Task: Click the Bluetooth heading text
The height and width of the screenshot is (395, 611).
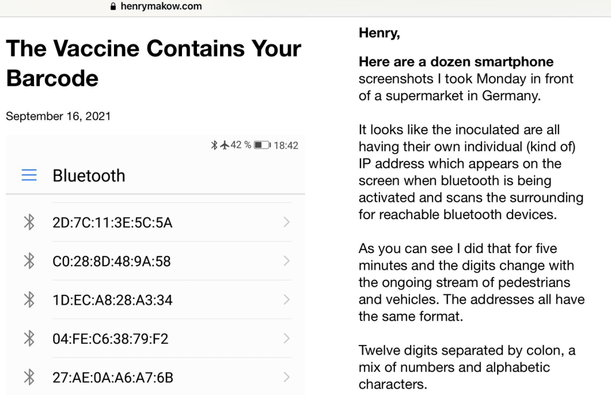Action: [89, 175]
